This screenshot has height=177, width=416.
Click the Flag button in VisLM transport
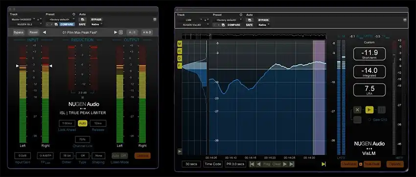pos(267,164)
